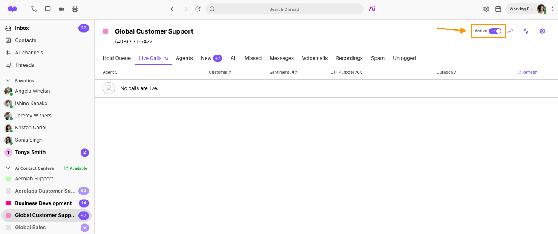558x234 pixels.
Task: Click the user avatar in top right
Action: tap(541, 9)
